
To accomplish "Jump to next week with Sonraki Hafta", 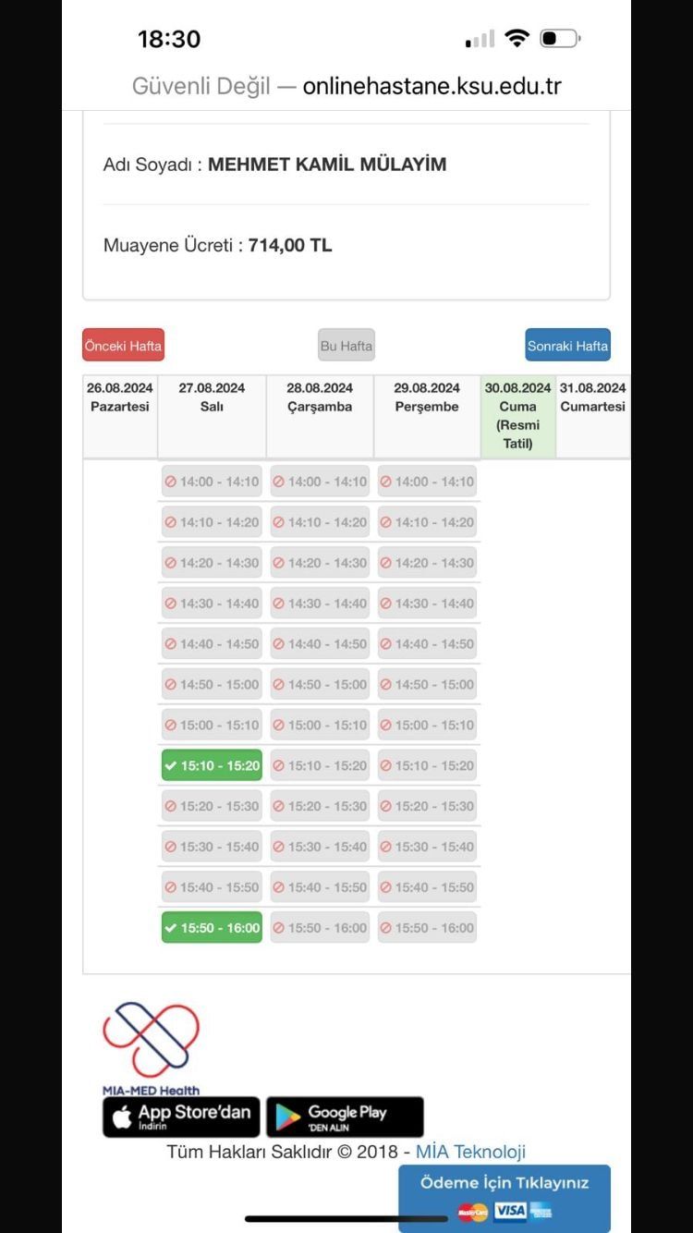I will pyautogui.click(x=567, y=346).
